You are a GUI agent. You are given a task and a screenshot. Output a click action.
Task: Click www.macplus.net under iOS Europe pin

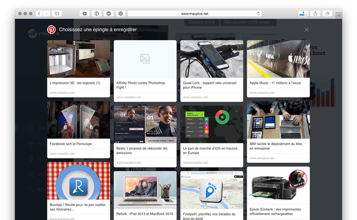pyautogui.click(x=195, y=163)
